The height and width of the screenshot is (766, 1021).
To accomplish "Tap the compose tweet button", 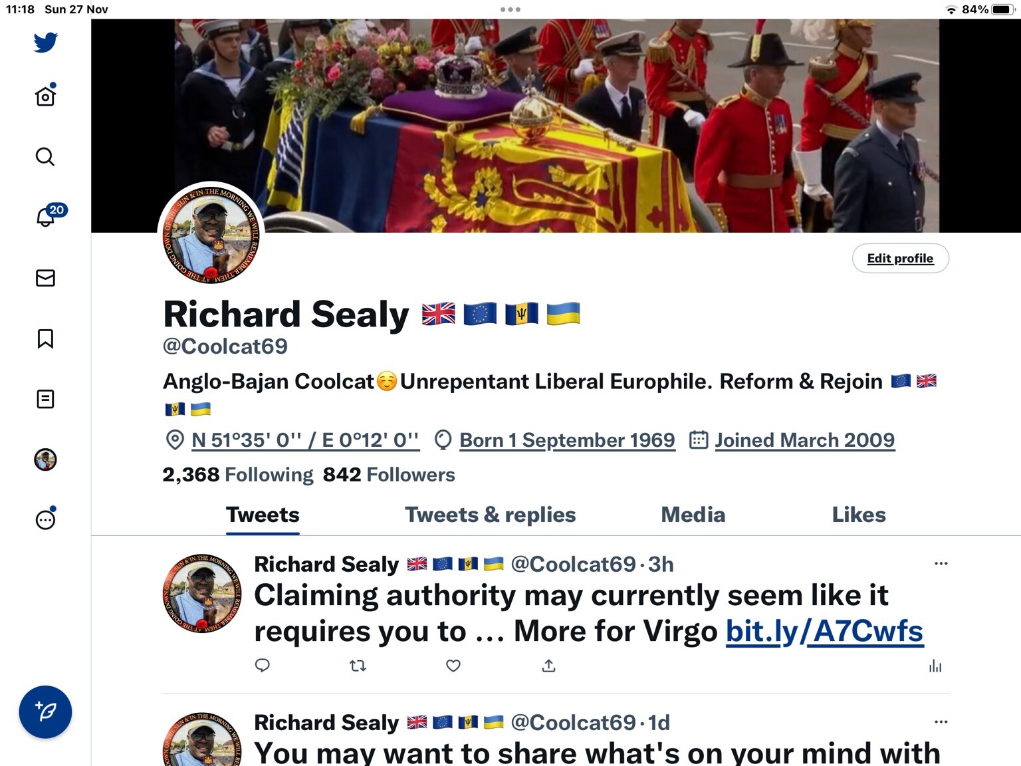I will click(45, 712).
